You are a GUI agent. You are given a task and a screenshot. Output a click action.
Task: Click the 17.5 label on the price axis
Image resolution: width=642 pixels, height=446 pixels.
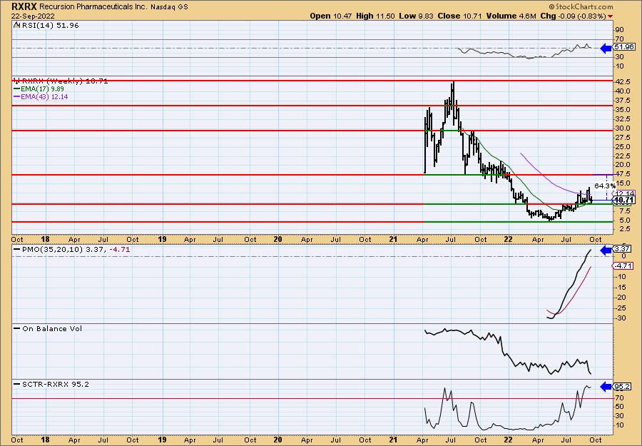pos(622,174)
